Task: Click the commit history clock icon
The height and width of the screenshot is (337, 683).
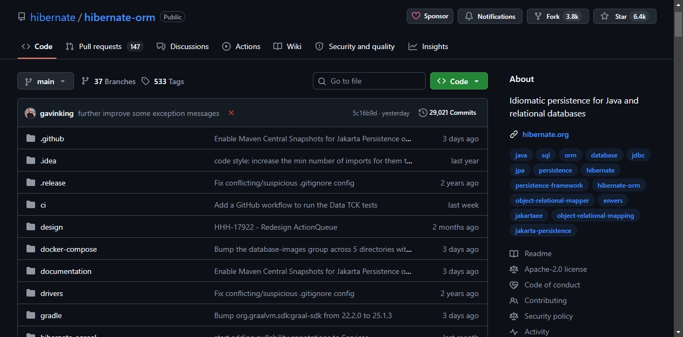Action: (x=423, y=113)
